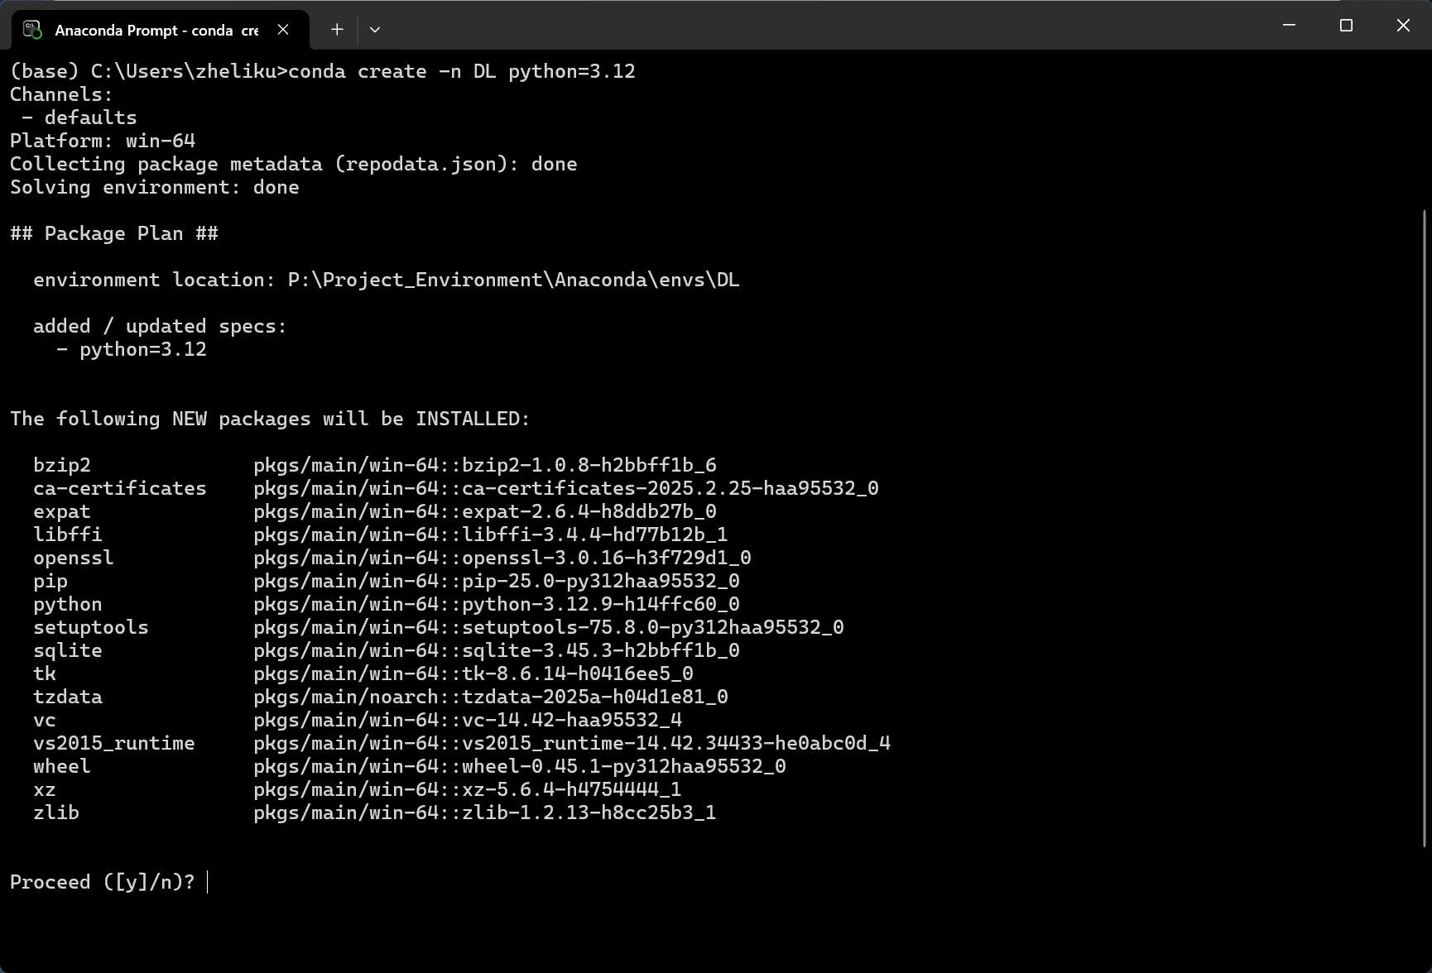
Task: Click tzdata-2025a-h04d1e81_0 build string
Action: [x=595, y=697]
